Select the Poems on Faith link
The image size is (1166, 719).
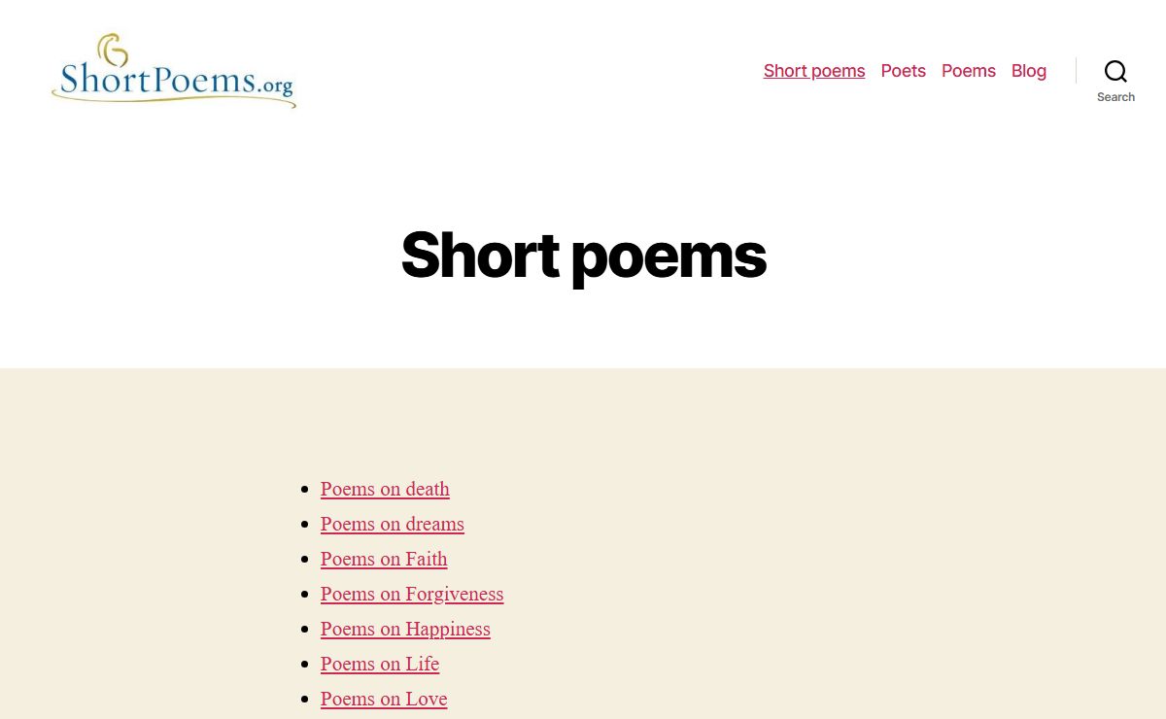tap(384, 559)
